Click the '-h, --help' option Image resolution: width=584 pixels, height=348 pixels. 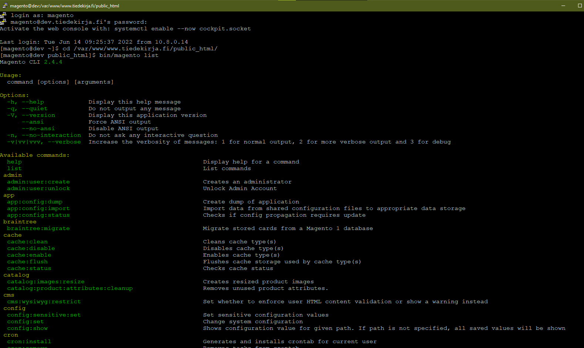tap(26, 102)
